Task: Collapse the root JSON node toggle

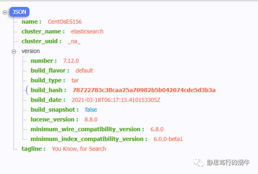Action: pyautogui.click(x=5, y=12)
